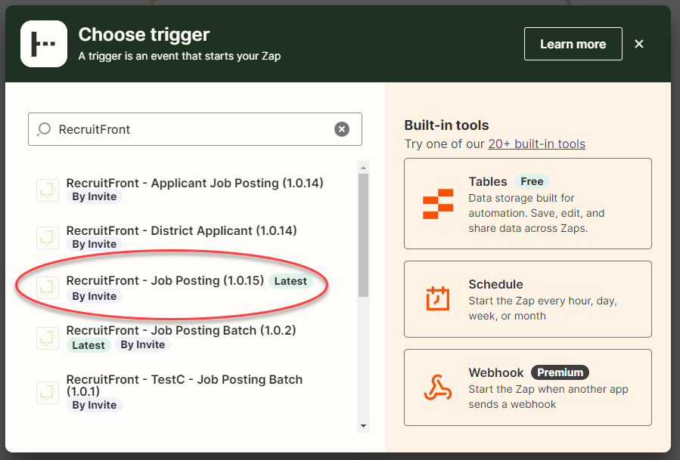680x460 pixels.
Task: Click the Tables tool icon
Action: click(438, 204)
